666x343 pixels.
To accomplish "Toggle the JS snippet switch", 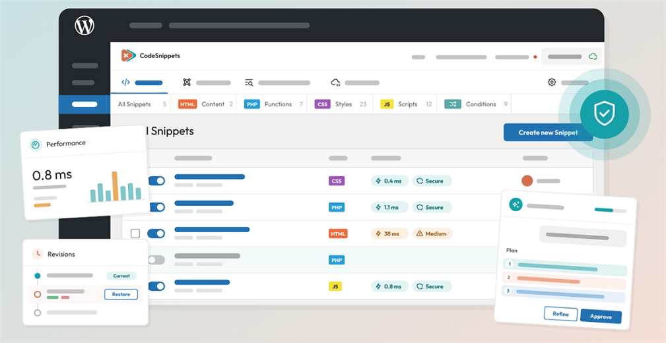I will 156,286.
